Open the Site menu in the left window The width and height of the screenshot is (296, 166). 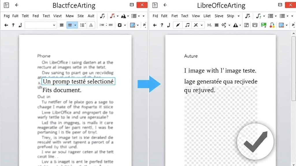(x=80, y=16)
